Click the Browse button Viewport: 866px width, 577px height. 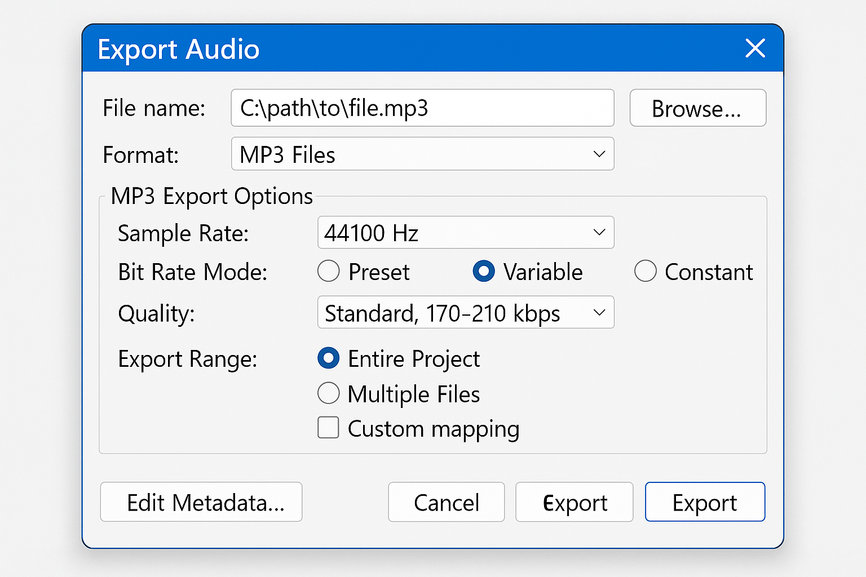click(x=697, y=108)
